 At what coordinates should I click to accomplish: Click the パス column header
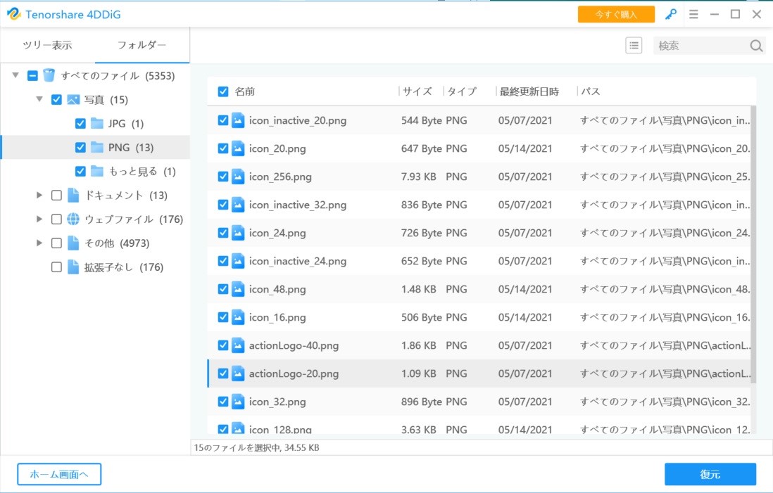(x=590, y=91)
